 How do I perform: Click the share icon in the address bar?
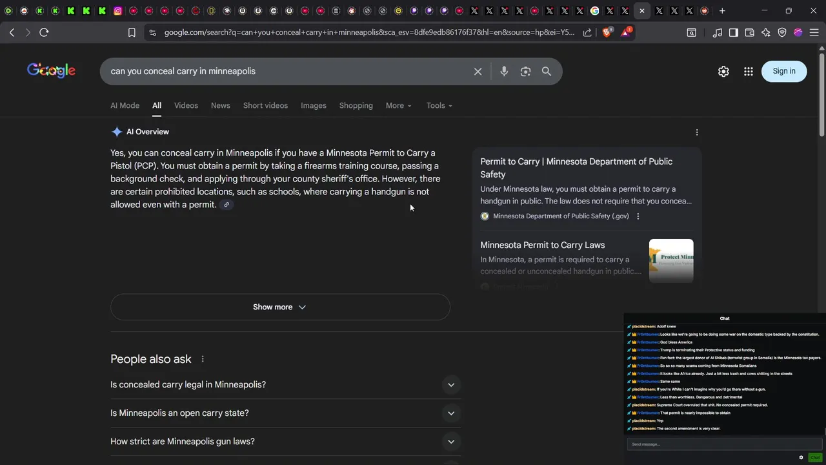(x=587, y=32)
